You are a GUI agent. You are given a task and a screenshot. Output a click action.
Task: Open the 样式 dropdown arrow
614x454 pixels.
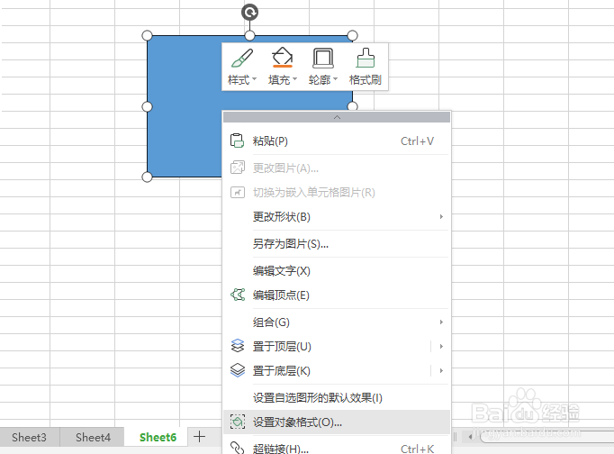pyautogui.click(x=255, y=79)
